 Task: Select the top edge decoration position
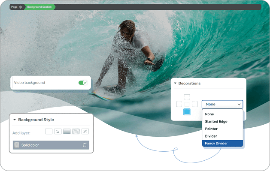(x=187, y=97)
